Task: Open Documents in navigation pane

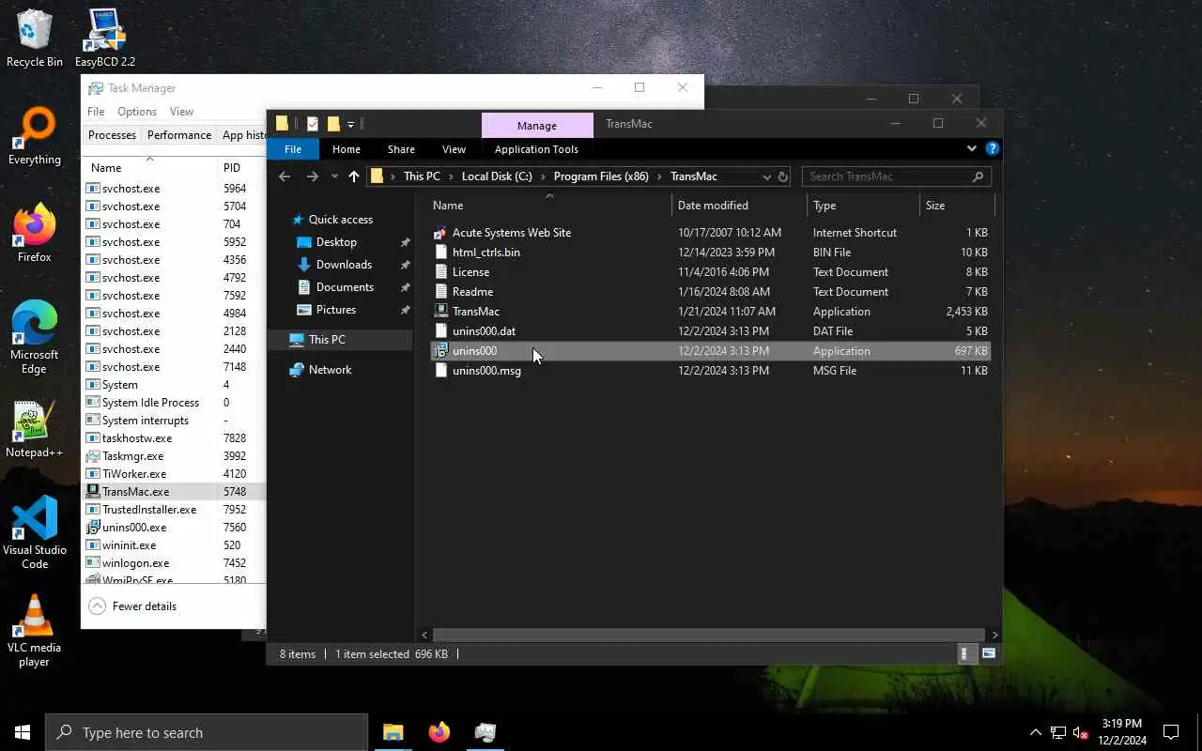Action: [345, 287]
